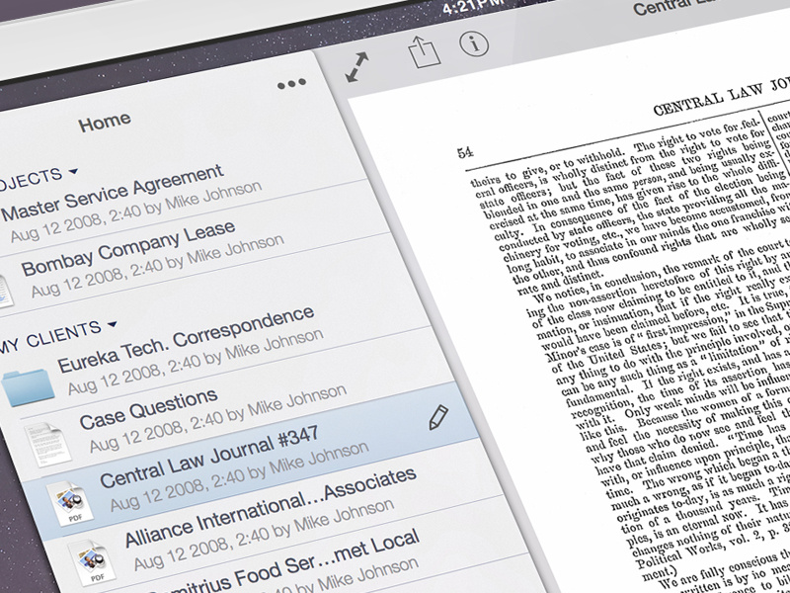
Task: Open Eureka Tech. Correspondence folder icon
Action: pyautogui.click(x=28, y=386)
